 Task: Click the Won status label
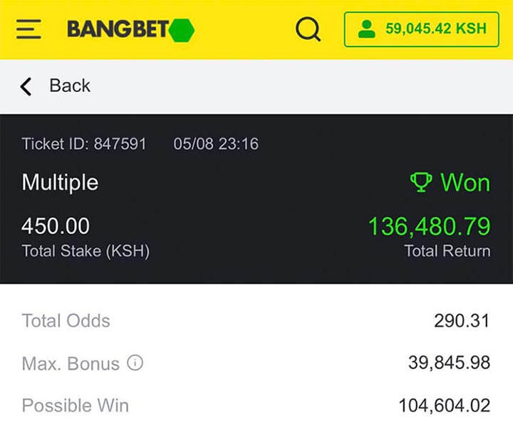[465, 183]
